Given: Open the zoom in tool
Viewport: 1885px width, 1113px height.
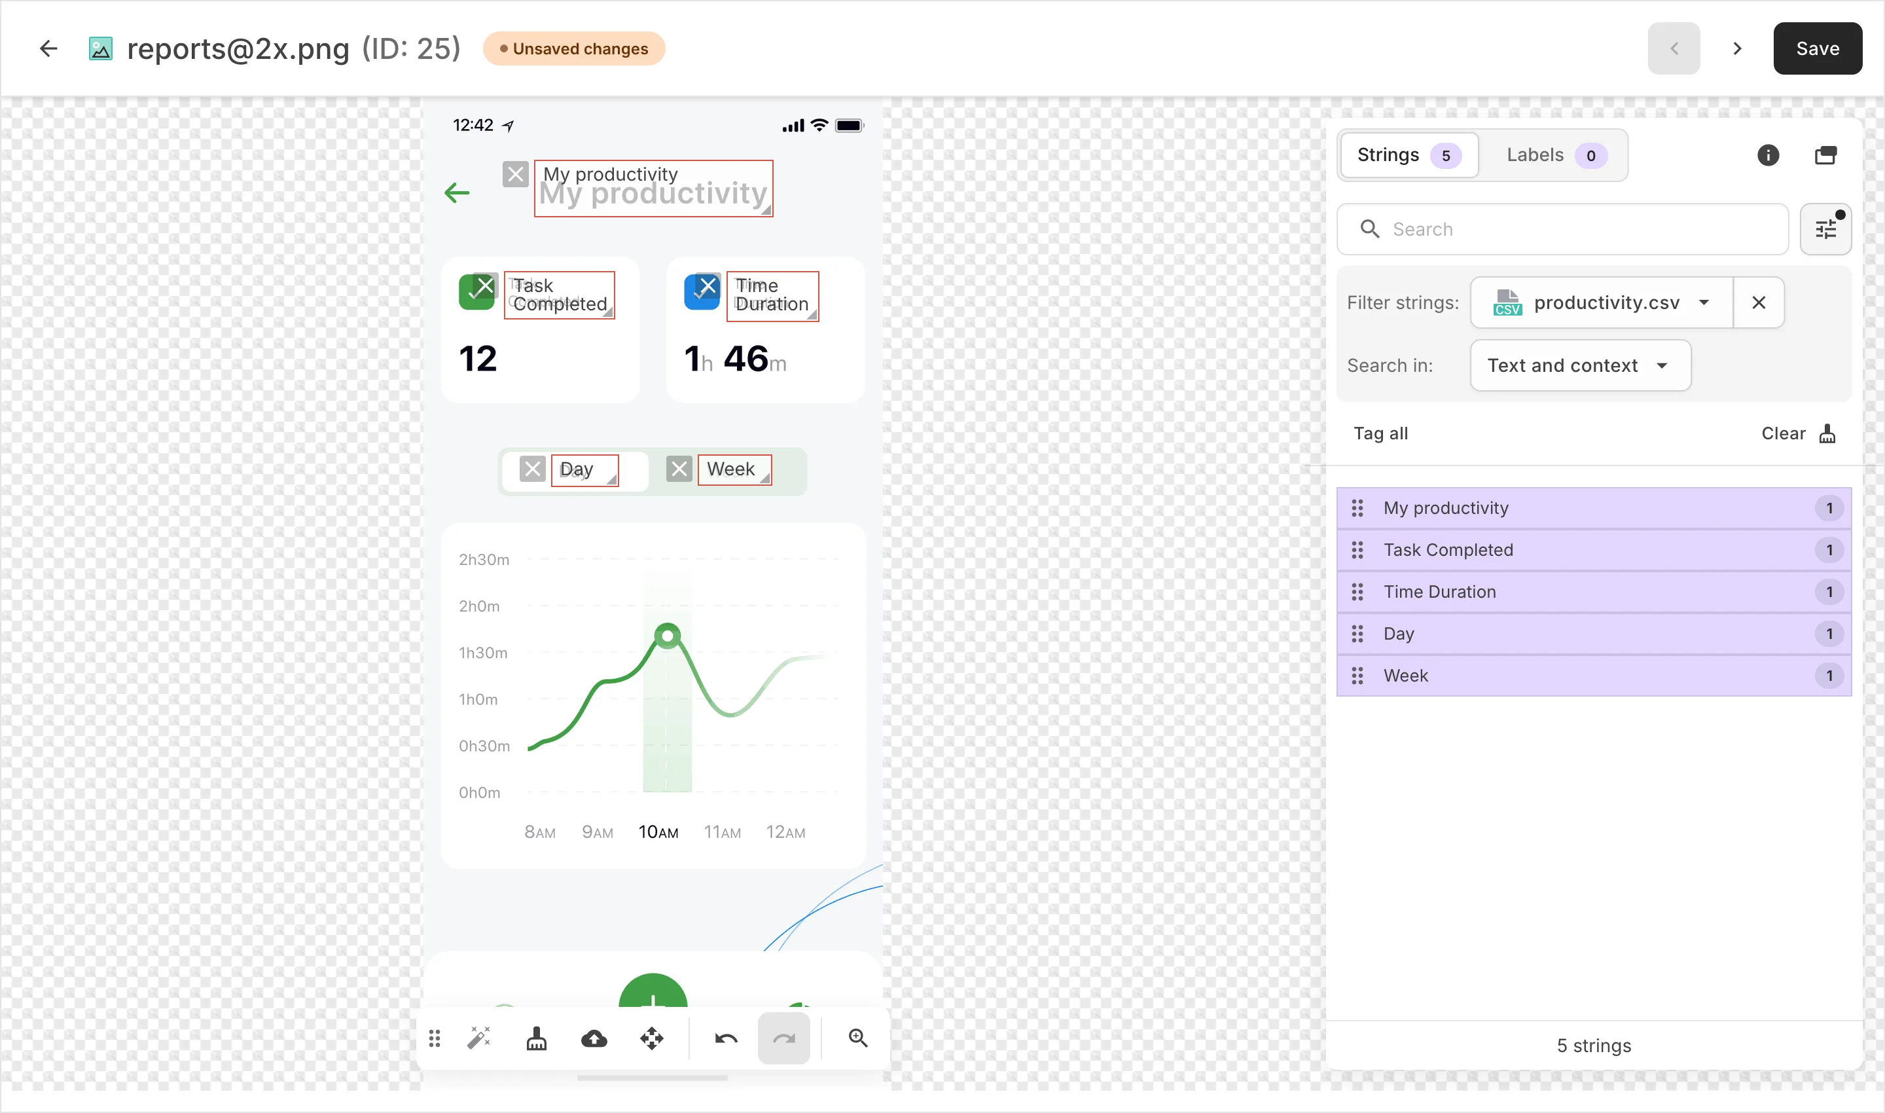Looking at the screenshot, I should pyautogui.click(x=859, y=1038).
